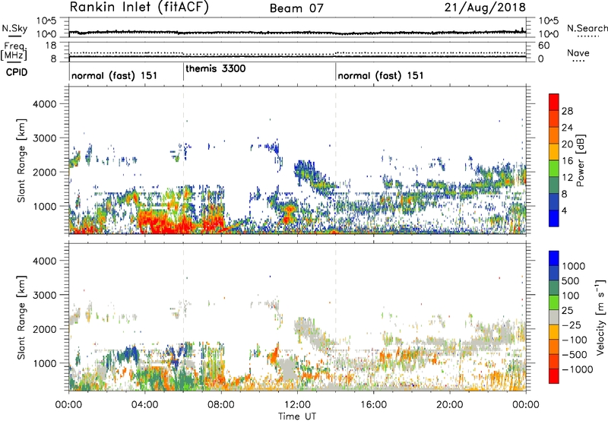608x421 pixels.
Task: Click the 'Beam 07' label
Action: (x=296, y=8)
